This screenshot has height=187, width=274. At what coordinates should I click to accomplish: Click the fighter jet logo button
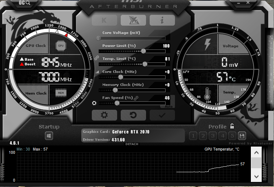[133, 20]
